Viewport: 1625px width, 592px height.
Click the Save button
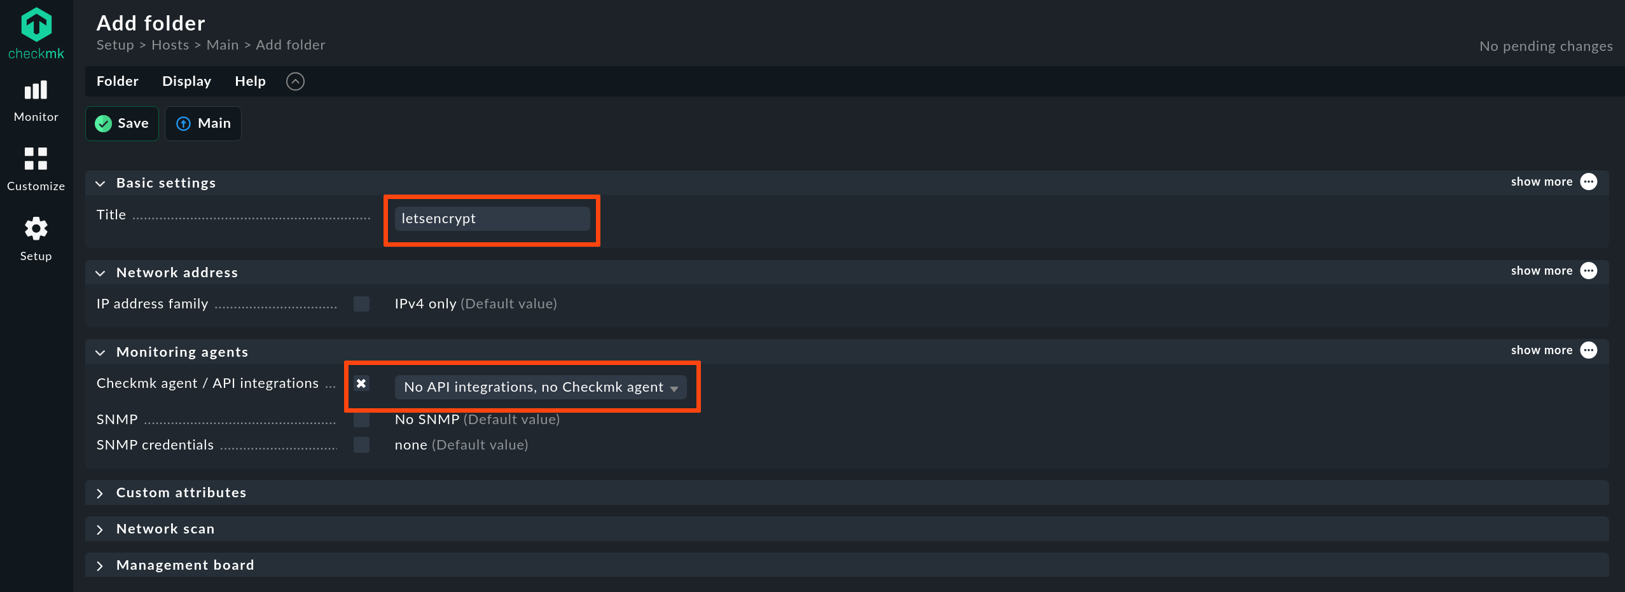[122, 123]
